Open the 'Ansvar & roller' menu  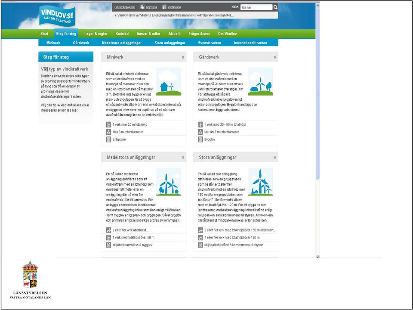tap(148, 34)
